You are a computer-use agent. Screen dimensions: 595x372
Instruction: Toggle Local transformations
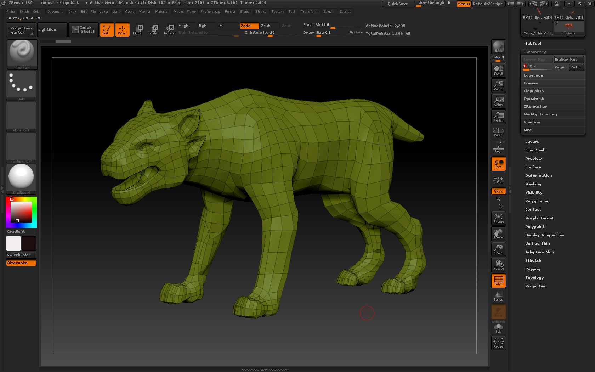pyautogui.click(x=498, y=164)
